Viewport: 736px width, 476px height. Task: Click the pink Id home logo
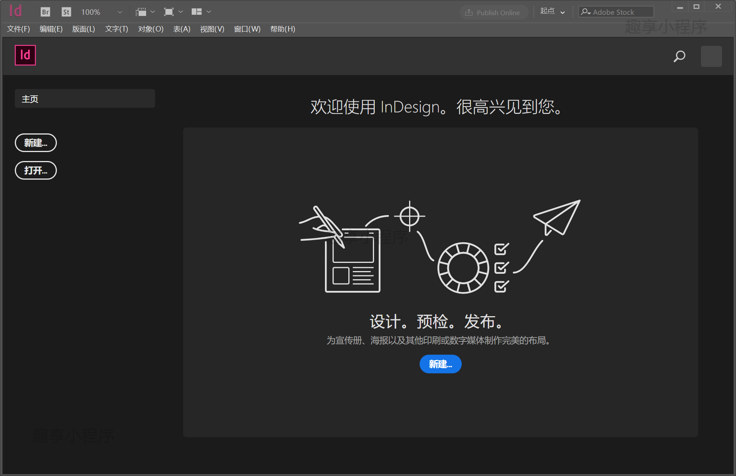pyautogui.click(x=25, y=55)
